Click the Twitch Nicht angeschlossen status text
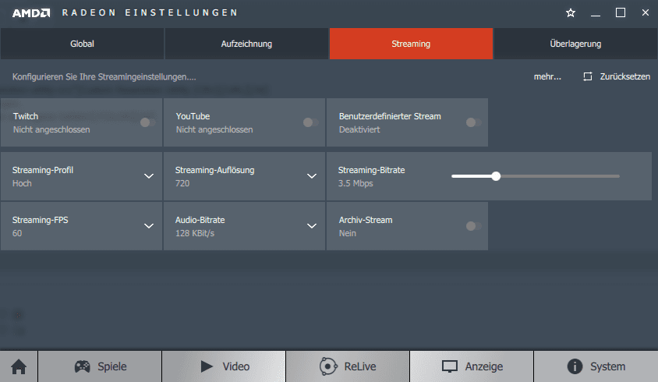 coord(51,129)
